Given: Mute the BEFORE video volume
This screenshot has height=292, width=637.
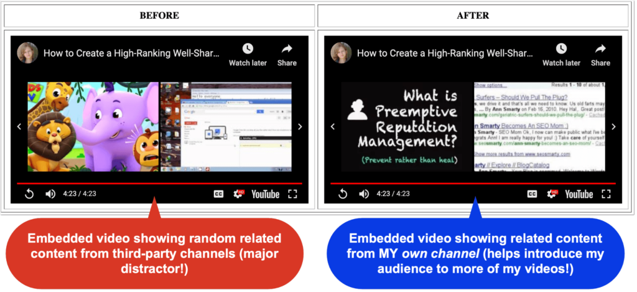Looking at the screenshot, I should coord(50,194).
